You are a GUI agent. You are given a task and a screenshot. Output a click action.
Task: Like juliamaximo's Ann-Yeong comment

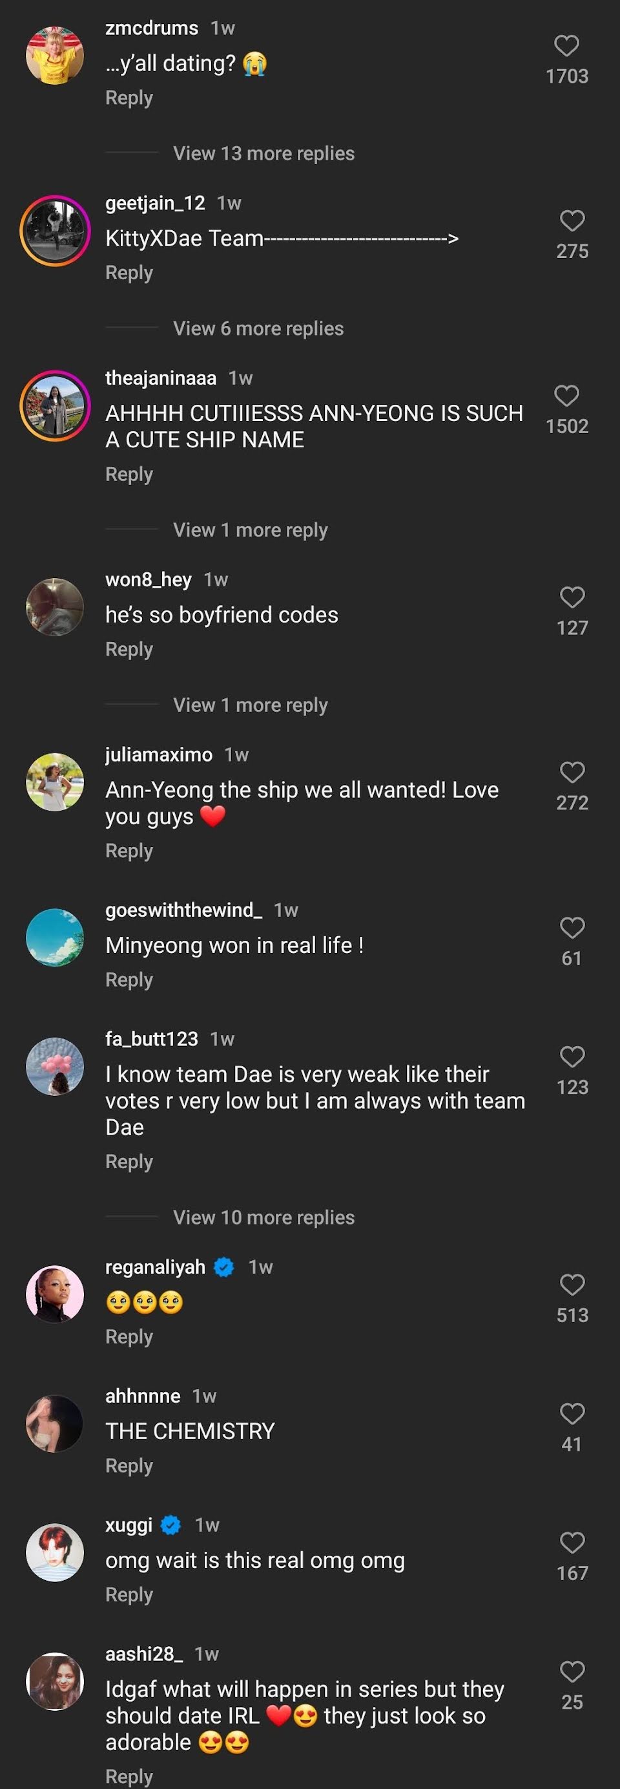(x=572, y=772)
